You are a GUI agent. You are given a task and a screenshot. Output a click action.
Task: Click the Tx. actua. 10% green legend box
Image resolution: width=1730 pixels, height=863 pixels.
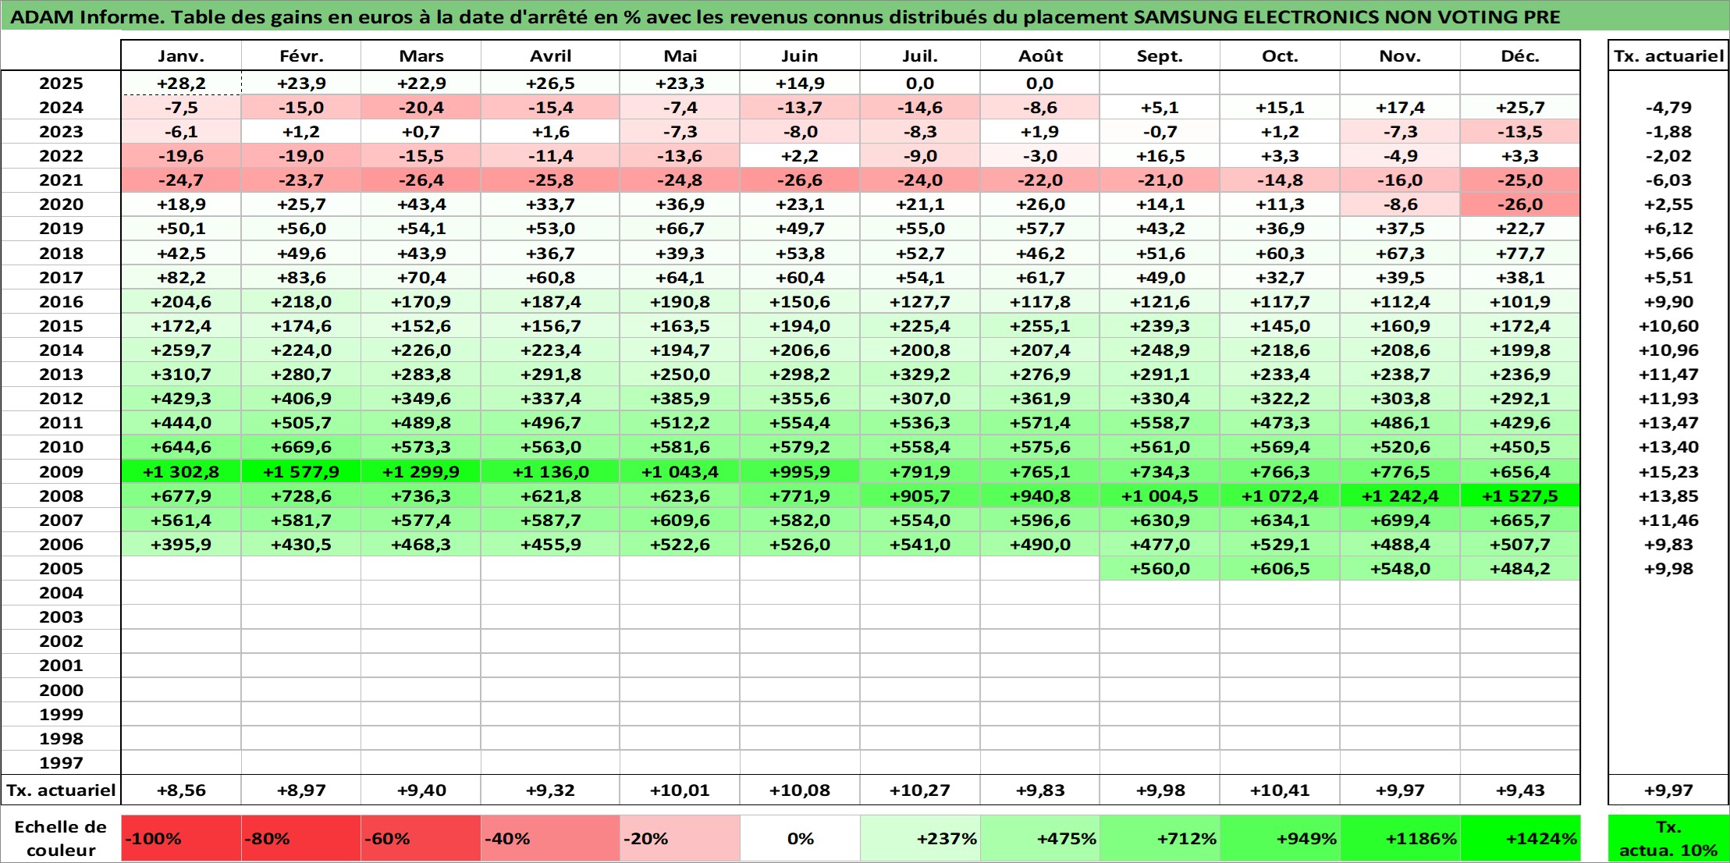pos(1668,839)
